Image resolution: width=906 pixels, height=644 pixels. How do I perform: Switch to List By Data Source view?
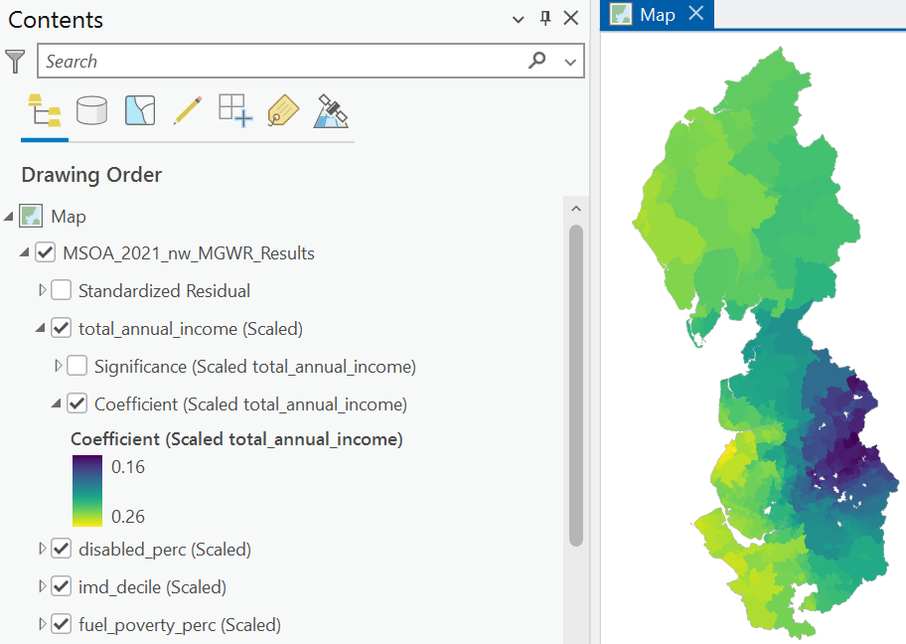pyautogui.click(x=91, y=110)
